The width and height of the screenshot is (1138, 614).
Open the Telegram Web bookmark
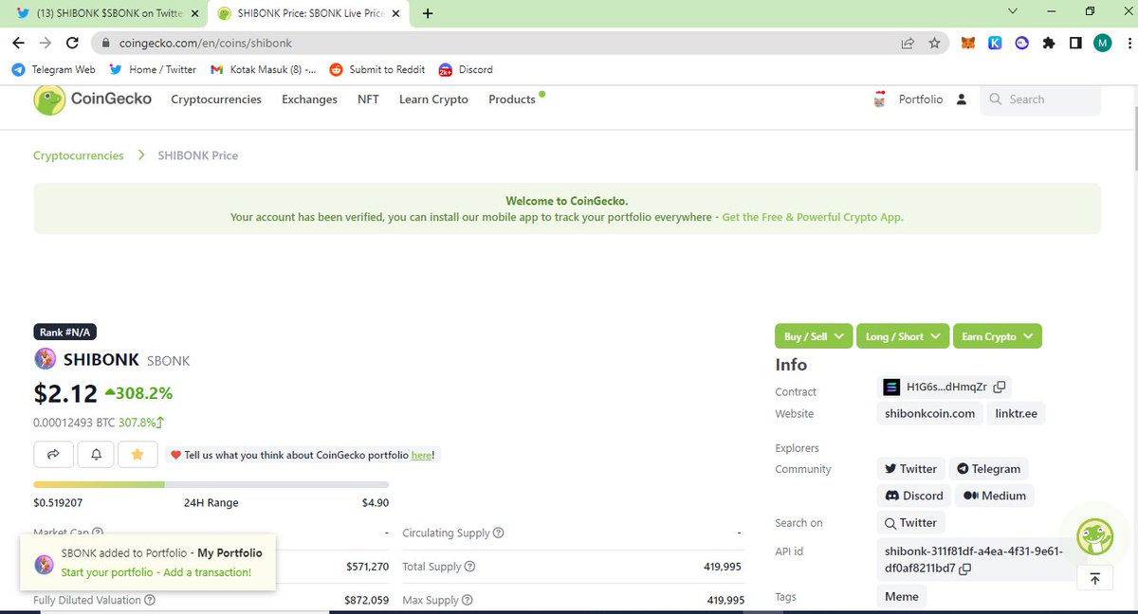tap(54, 69)
